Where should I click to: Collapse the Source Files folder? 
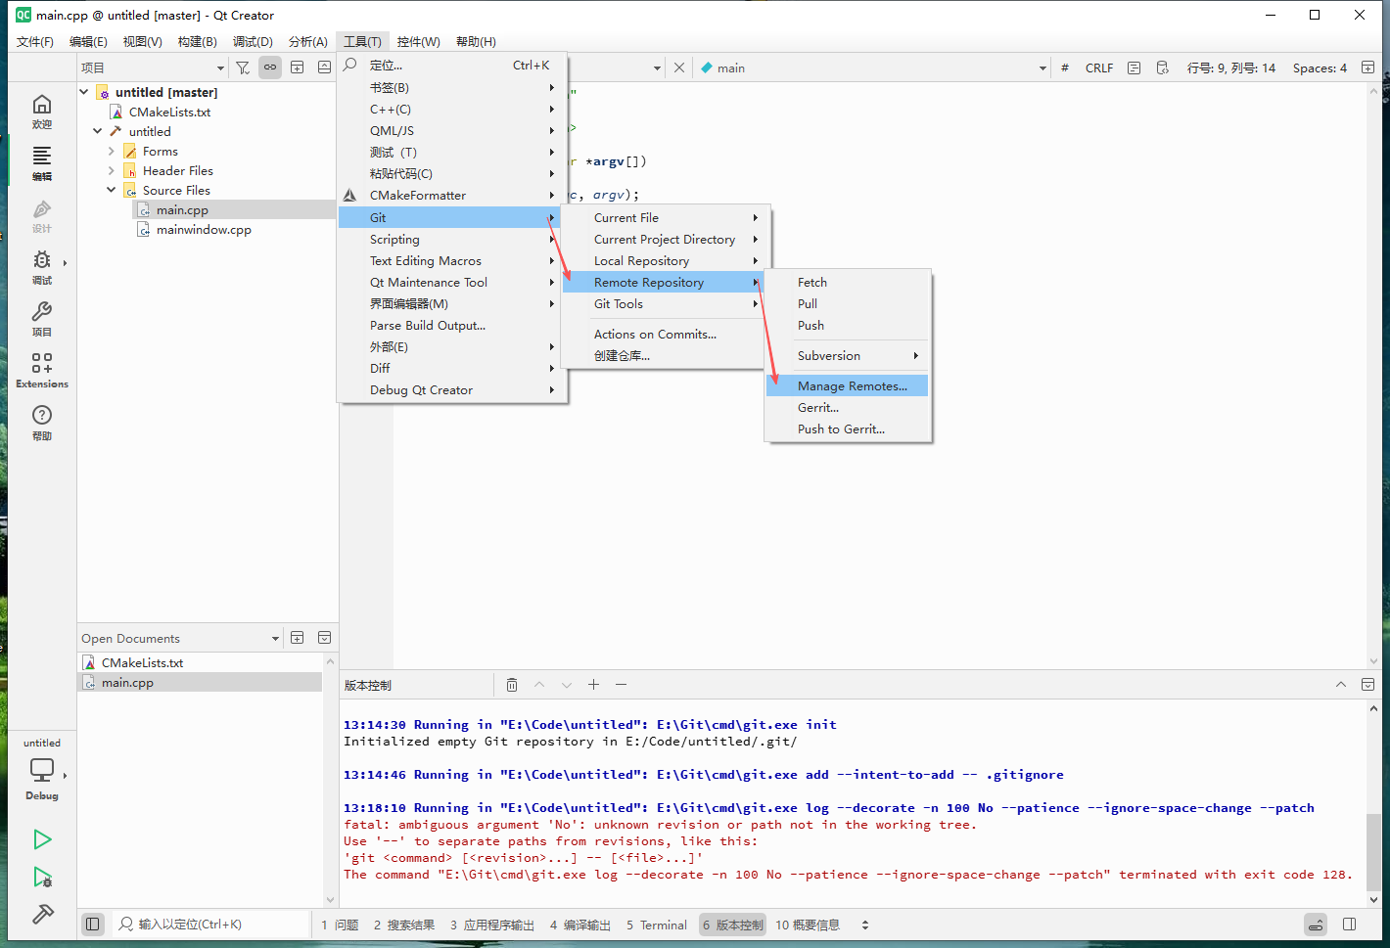(x=112, y=190)
